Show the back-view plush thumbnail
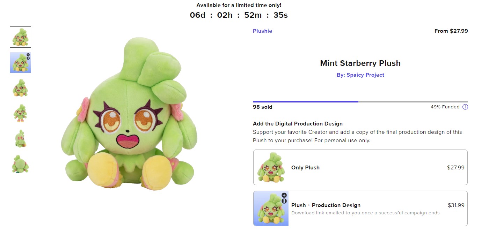This screenshot has width=496, height=229. click(20, 164)
